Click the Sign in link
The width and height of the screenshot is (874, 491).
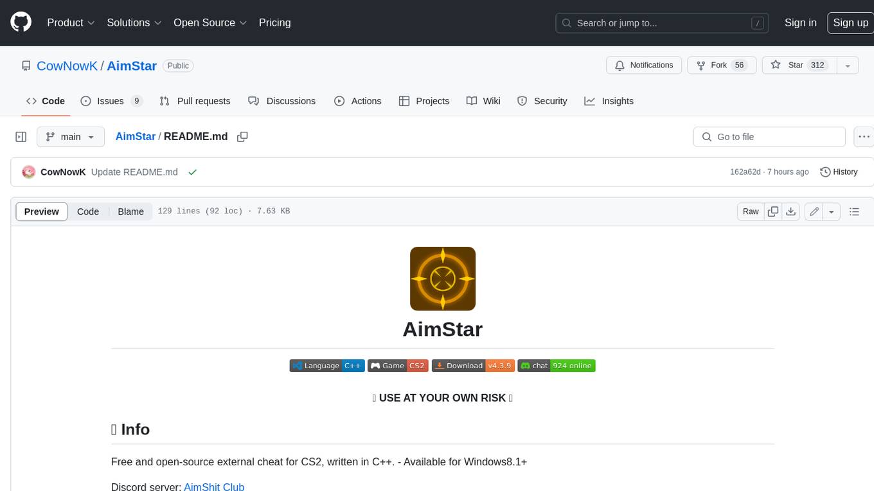point(800,22)
